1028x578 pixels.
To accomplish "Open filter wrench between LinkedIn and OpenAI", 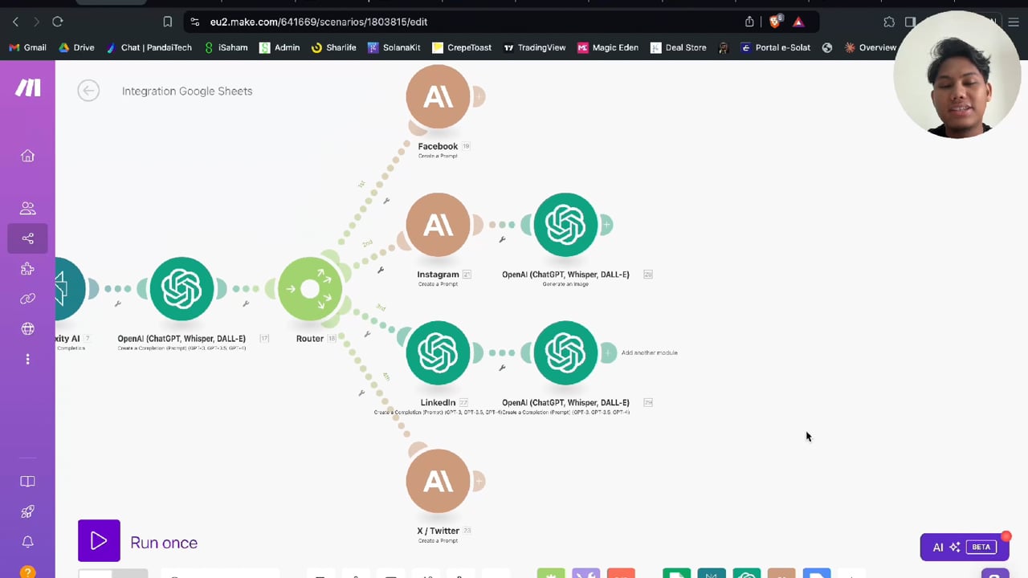I will (x=503, y=368).
